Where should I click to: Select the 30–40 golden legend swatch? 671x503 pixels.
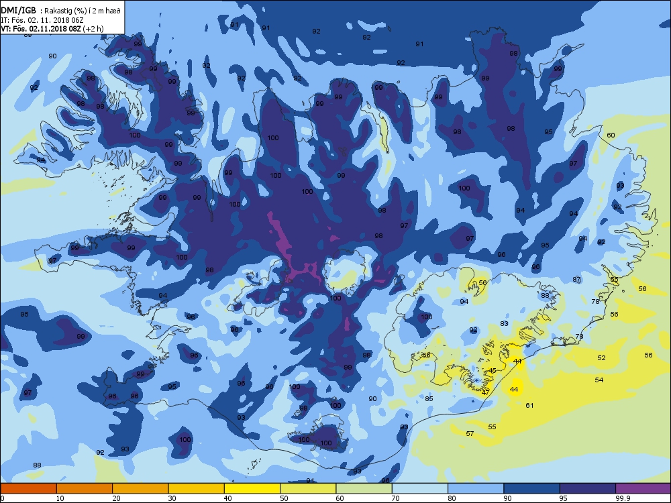click(196, 488)
